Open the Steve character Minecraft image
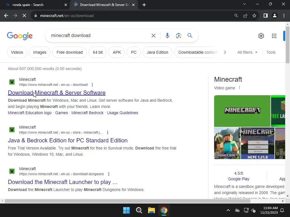Image resolution: width=290 pixels, height=217 pixels. point(227,143)
